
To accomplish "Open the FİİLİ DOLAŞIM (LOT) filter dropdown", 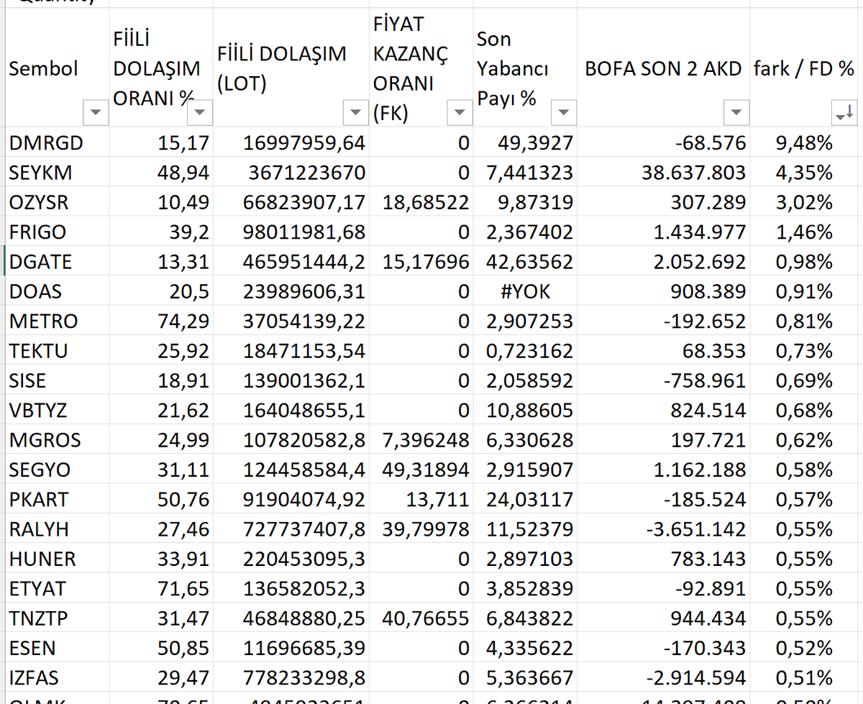I will coord(355,113).
